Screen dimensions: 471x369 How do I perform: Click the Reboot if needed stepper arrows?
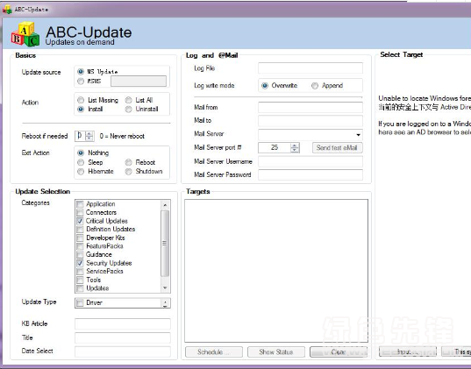tap(89, 136)
